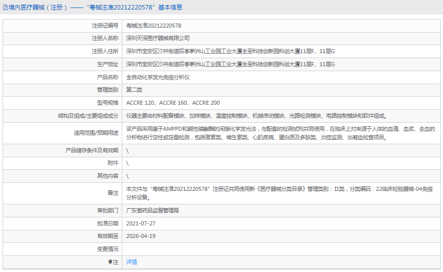Click the 适用范围/预期用途 label
Viewport: 443px width, 272px height.
click(96, 133)
